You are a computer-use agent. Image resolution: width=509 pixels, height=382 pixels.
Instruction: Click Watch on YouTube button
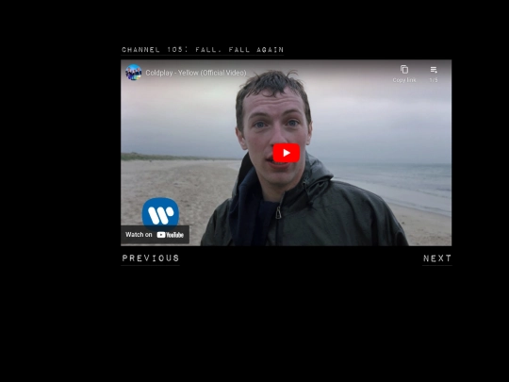[155, 235]
